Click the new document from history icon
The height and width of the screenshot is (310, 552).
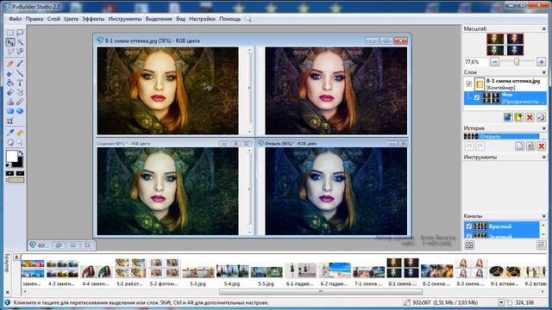point(519,146)
